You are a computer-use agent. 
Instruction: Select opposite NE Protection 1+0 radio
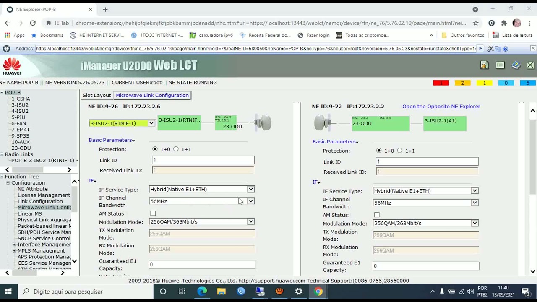379,151
